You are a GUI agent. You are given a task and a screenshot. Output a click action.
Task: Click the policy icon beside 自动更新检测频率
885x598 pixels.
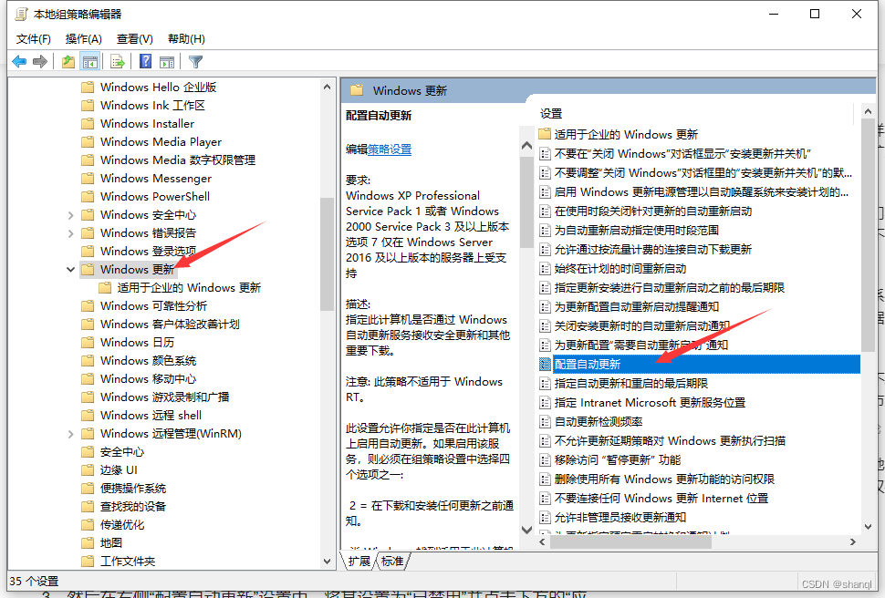(x=545, y=422)
